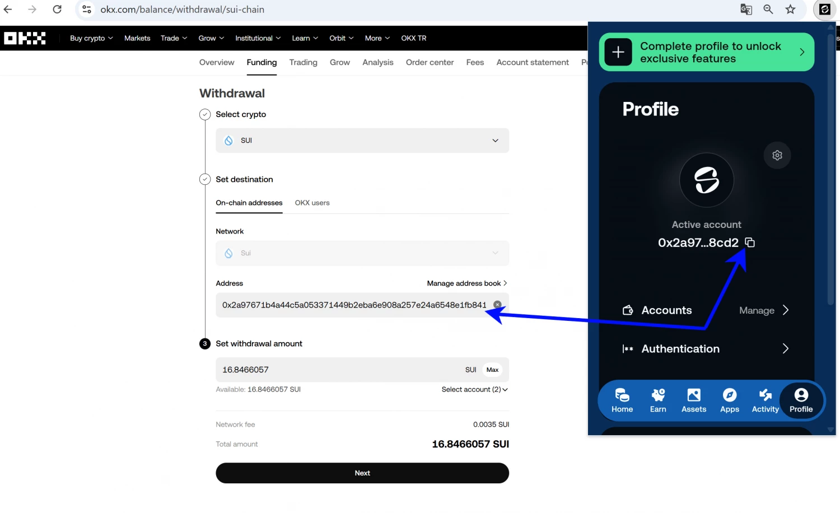Open the Analysis tab
Image resolution: width=840 pixels, height=513 pixels.
coord(378,62)
